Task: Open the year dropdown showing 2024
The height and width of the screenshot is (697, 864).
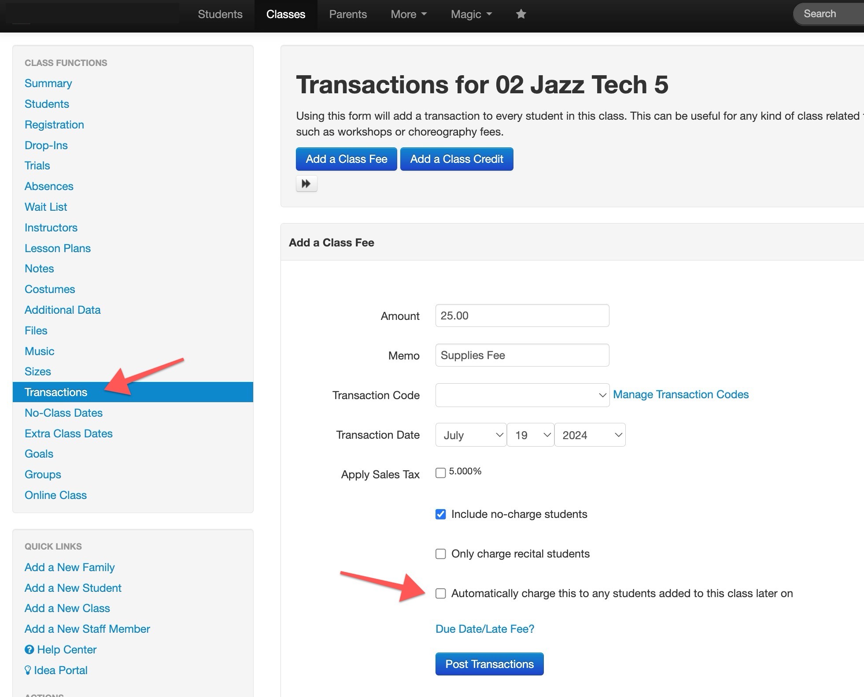Action: click(590, 435)
